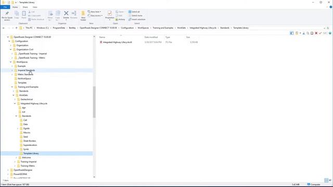Collapse Training and Examples tree node
Viewport: 333px width, 187px height.
click(x=12, y=87)
